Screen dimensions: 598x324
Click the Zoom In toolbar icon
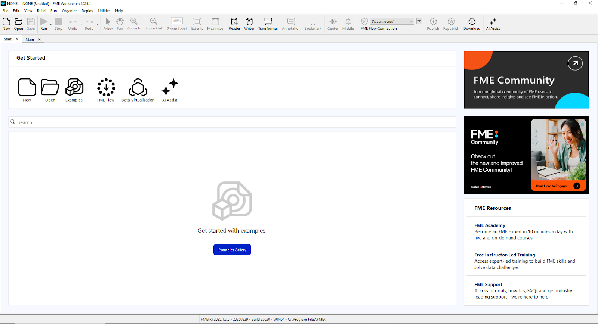(134, 24)
